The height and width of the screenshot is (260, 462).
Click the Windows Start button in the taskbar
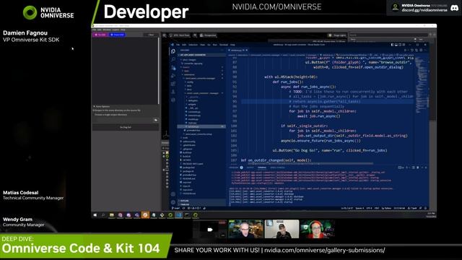(95, 215)
